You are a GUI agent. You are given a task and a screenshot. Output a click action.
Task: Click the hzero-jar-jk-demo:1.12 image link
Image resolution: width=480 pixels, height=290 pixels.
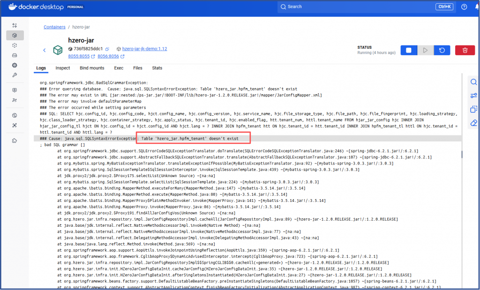[x=144, y=49]
